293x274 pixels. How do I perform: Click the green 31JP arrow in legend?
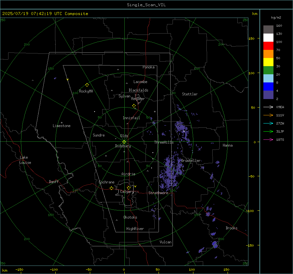click(x=268, y=132)
